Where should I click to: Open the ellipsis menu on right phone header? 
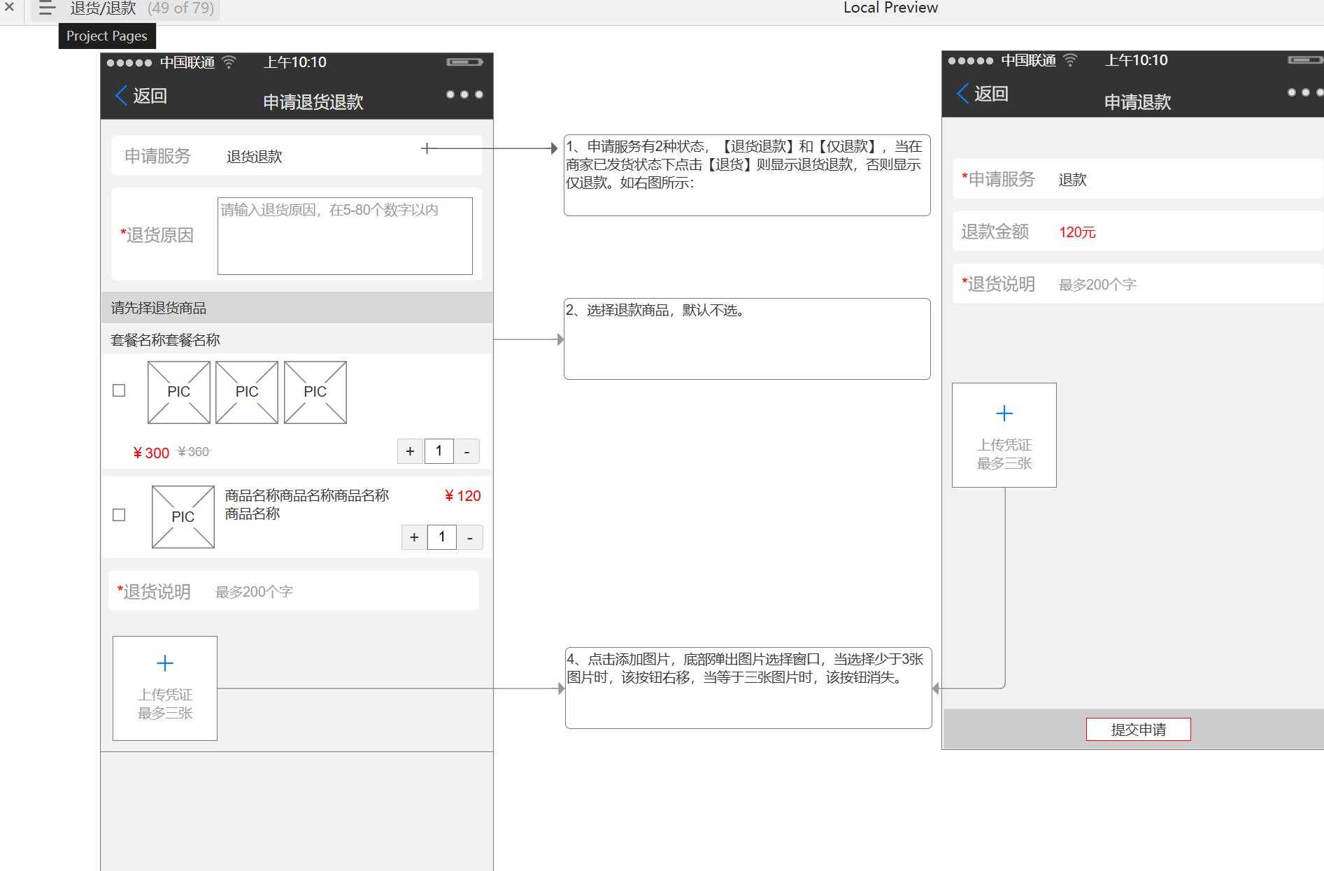pos(1307,92)
